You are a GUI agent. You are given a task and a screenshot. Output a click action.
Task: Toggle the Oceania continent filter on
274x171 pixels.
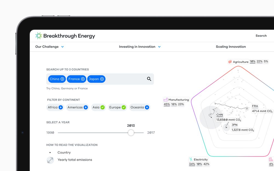tap(147, 108)
